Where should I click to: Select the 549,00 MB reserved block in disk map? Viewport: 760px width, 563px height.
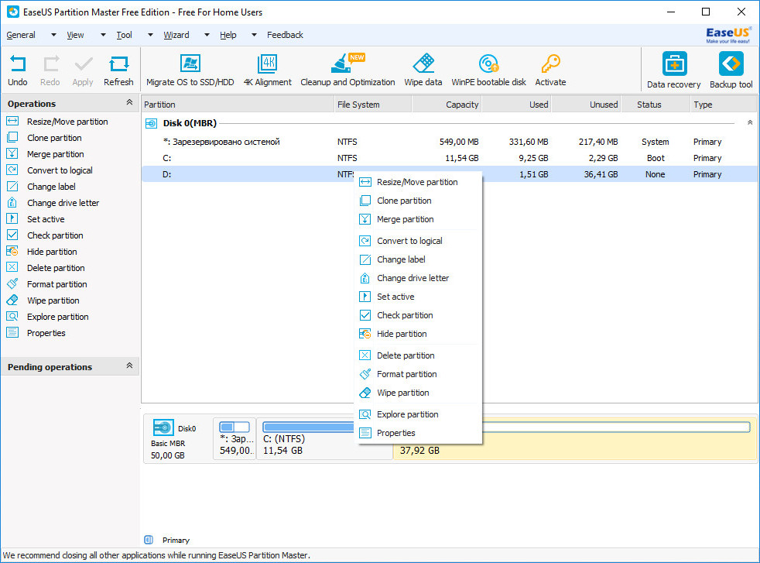[x=235, y=438]
